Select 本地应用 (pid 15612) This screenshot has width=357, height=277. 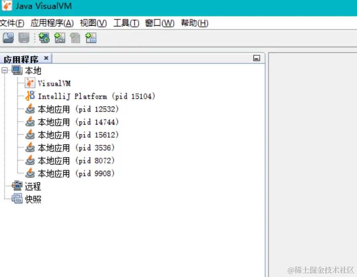[78, 135]
